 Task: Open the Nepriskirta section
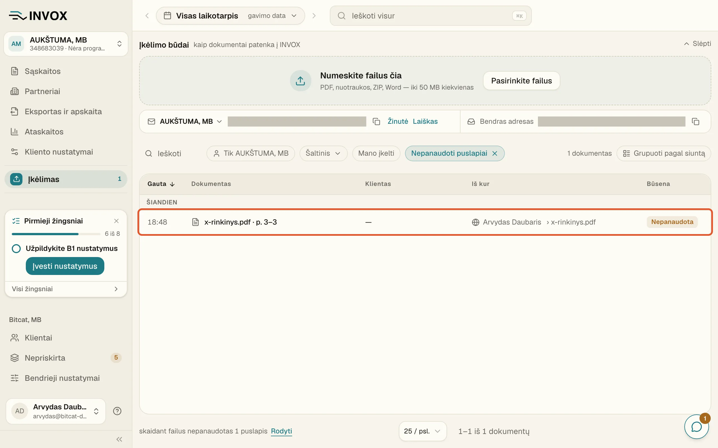click(66, 358)
